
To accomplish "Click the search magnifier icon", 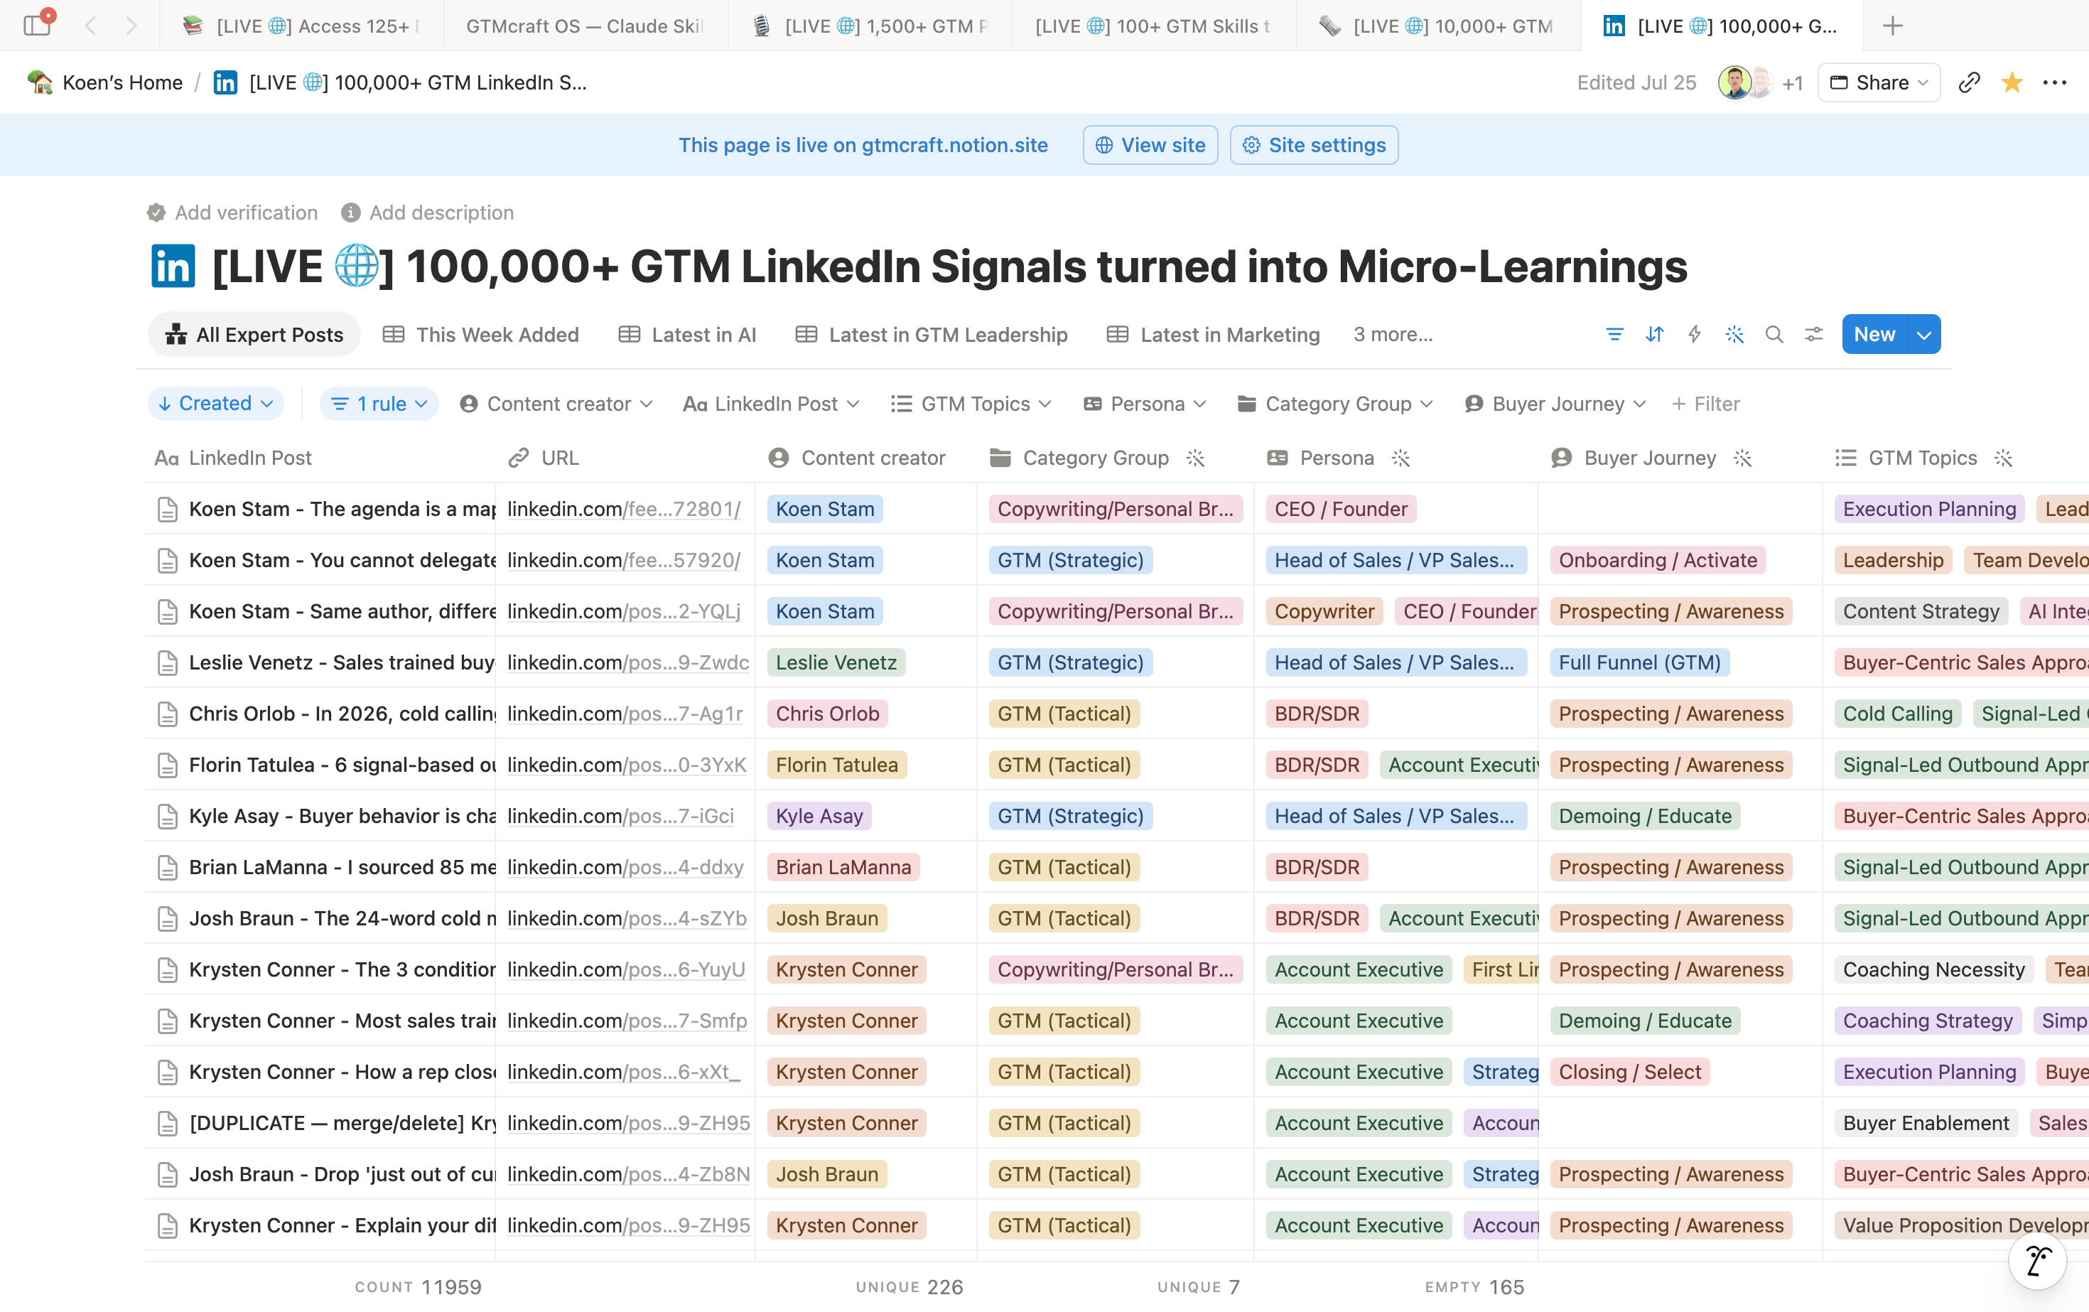I will (1774, 334).
